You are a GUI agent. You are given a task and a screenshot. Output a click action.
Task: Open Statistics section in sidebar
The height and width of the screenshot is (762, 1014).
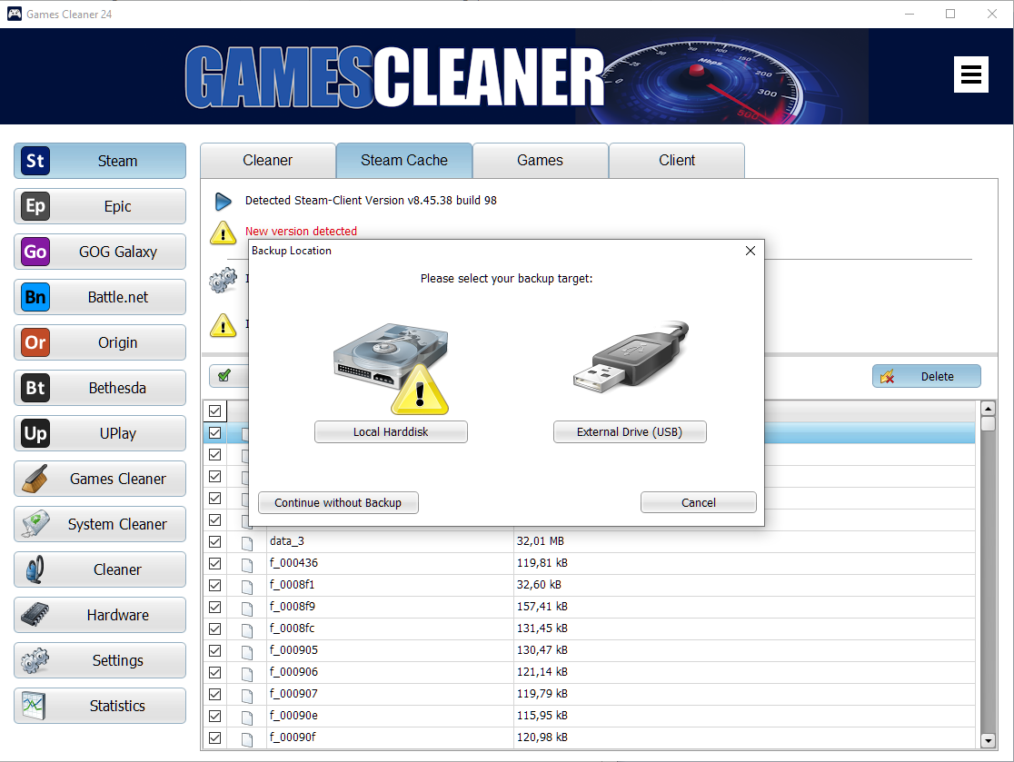pyautogui.click(x=100, y=706)
